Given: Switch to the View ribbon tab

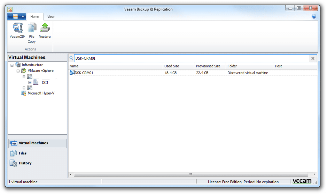Looking at the screenshot, I should pyautogui.click(x=51, y=17).
